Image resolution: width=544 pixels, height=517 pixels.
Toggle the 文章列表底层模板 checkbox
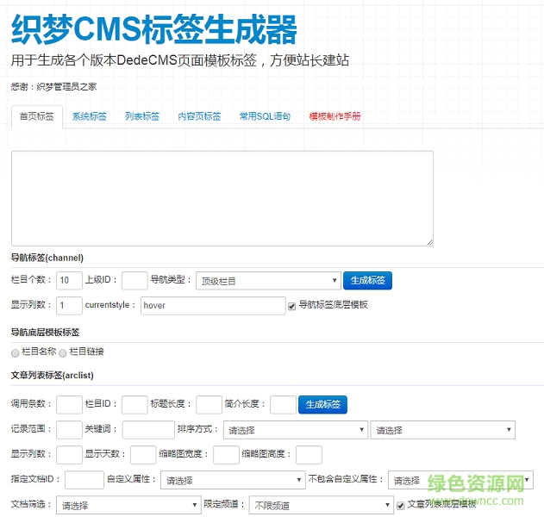click(400, 505)
